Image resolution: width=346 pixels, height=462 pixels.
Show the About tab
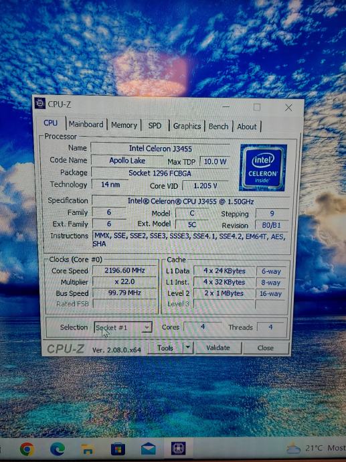[x=247, y=127]
